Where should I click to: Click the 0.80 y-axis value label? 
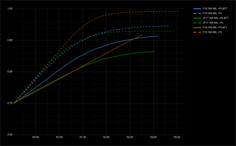10,72
